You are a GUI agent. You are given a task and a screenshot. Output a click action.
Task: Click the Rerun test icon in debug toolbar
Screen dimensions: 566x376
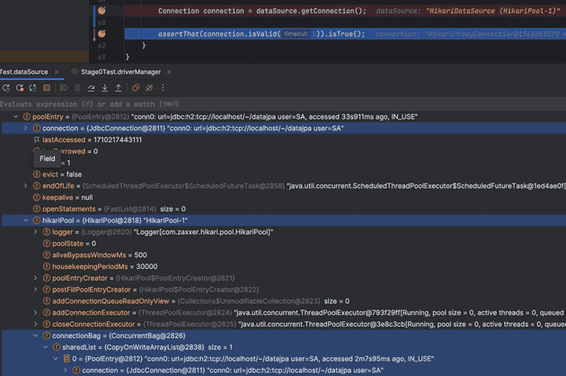tap(6, 88)
